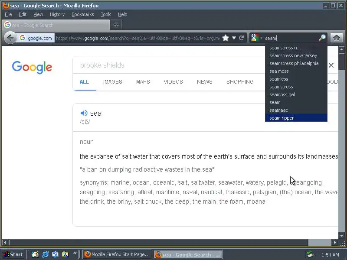The height and width of the screenshot is (260, 347).
Task: Click the taskbar clock 1:54 AM
Action: pos(330,255)
